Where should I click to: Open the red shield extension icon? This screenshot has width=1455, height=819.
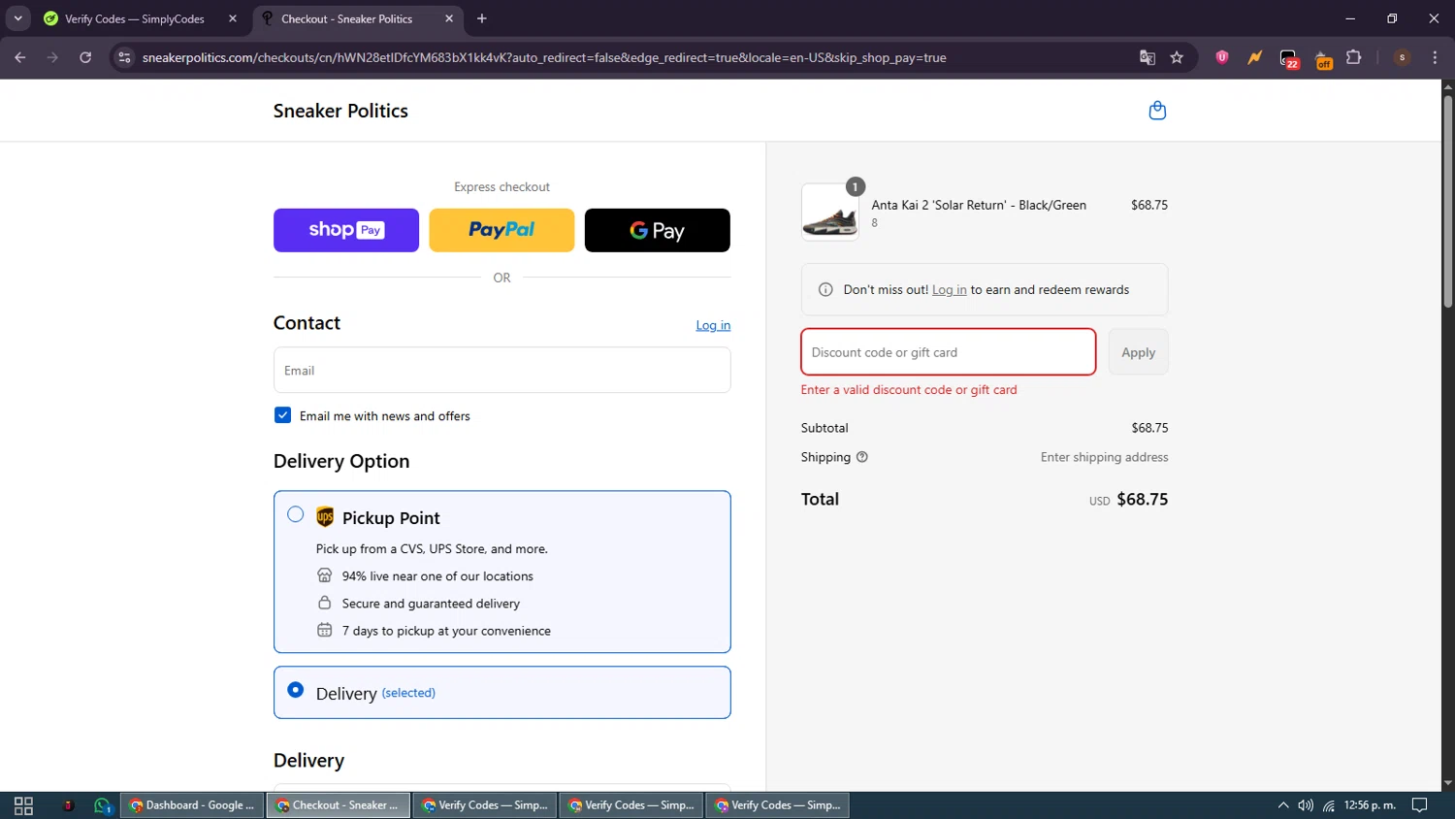click(1222, 57)
